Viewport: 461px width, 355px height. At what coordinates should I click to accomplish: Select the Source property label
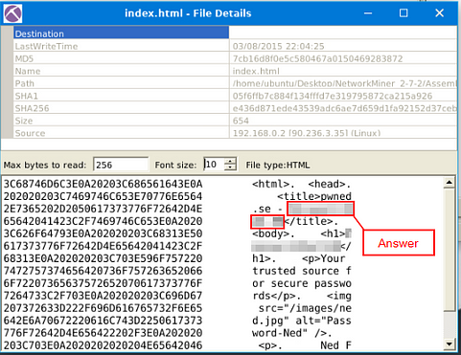[x=30, y=133]
